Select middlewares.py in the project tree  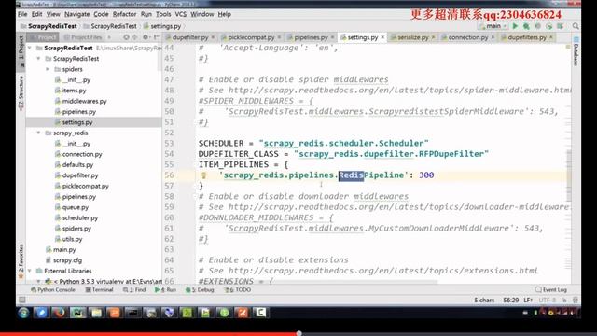pos(84,102)
